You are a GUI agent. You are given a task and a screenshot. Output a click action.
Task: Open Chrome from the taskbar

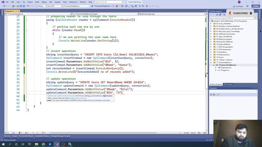(43, 144)
